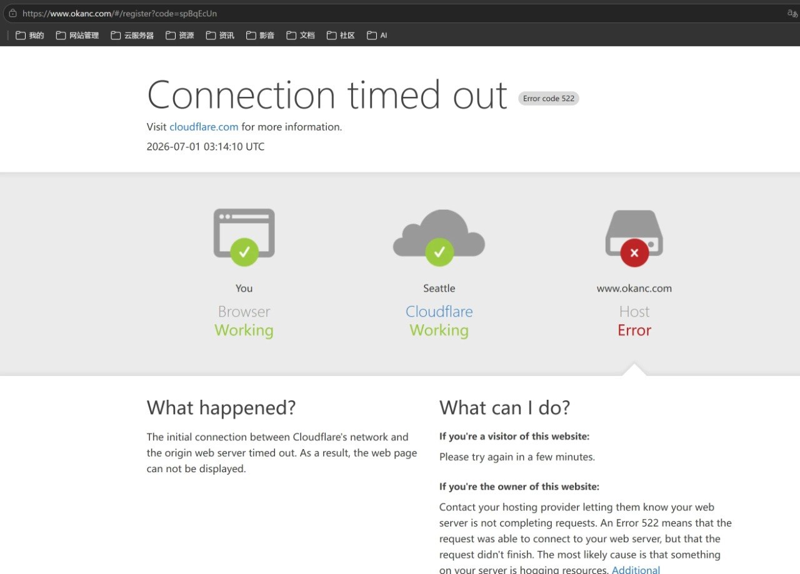
Task: Click 'If you're the owner of this website:'
Action: point(519,487)
